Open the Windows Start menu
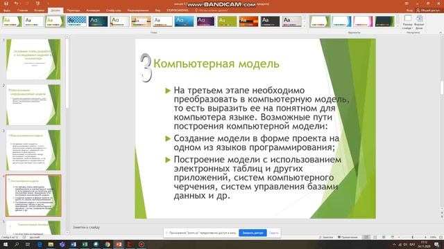The image size is (444, 249). click(6, 244)
